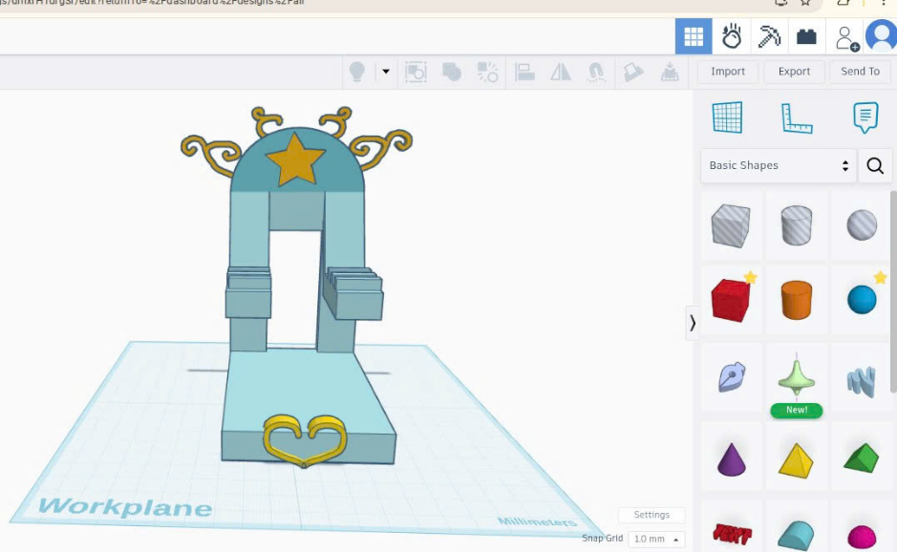Viewport: 897px width, 552px height.
Task: Select the Workplane tool in sidebar
Action: (x=727, y=117)
